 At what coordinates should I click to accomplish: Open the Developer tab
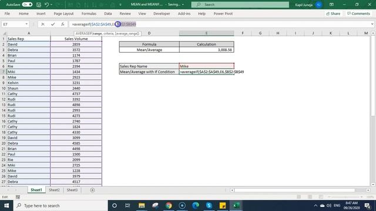[162, 13]
